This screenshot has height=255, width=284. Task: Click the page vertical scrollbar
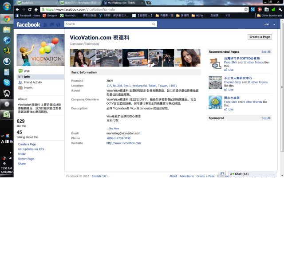pyautogui.click(x=282, y=86)
